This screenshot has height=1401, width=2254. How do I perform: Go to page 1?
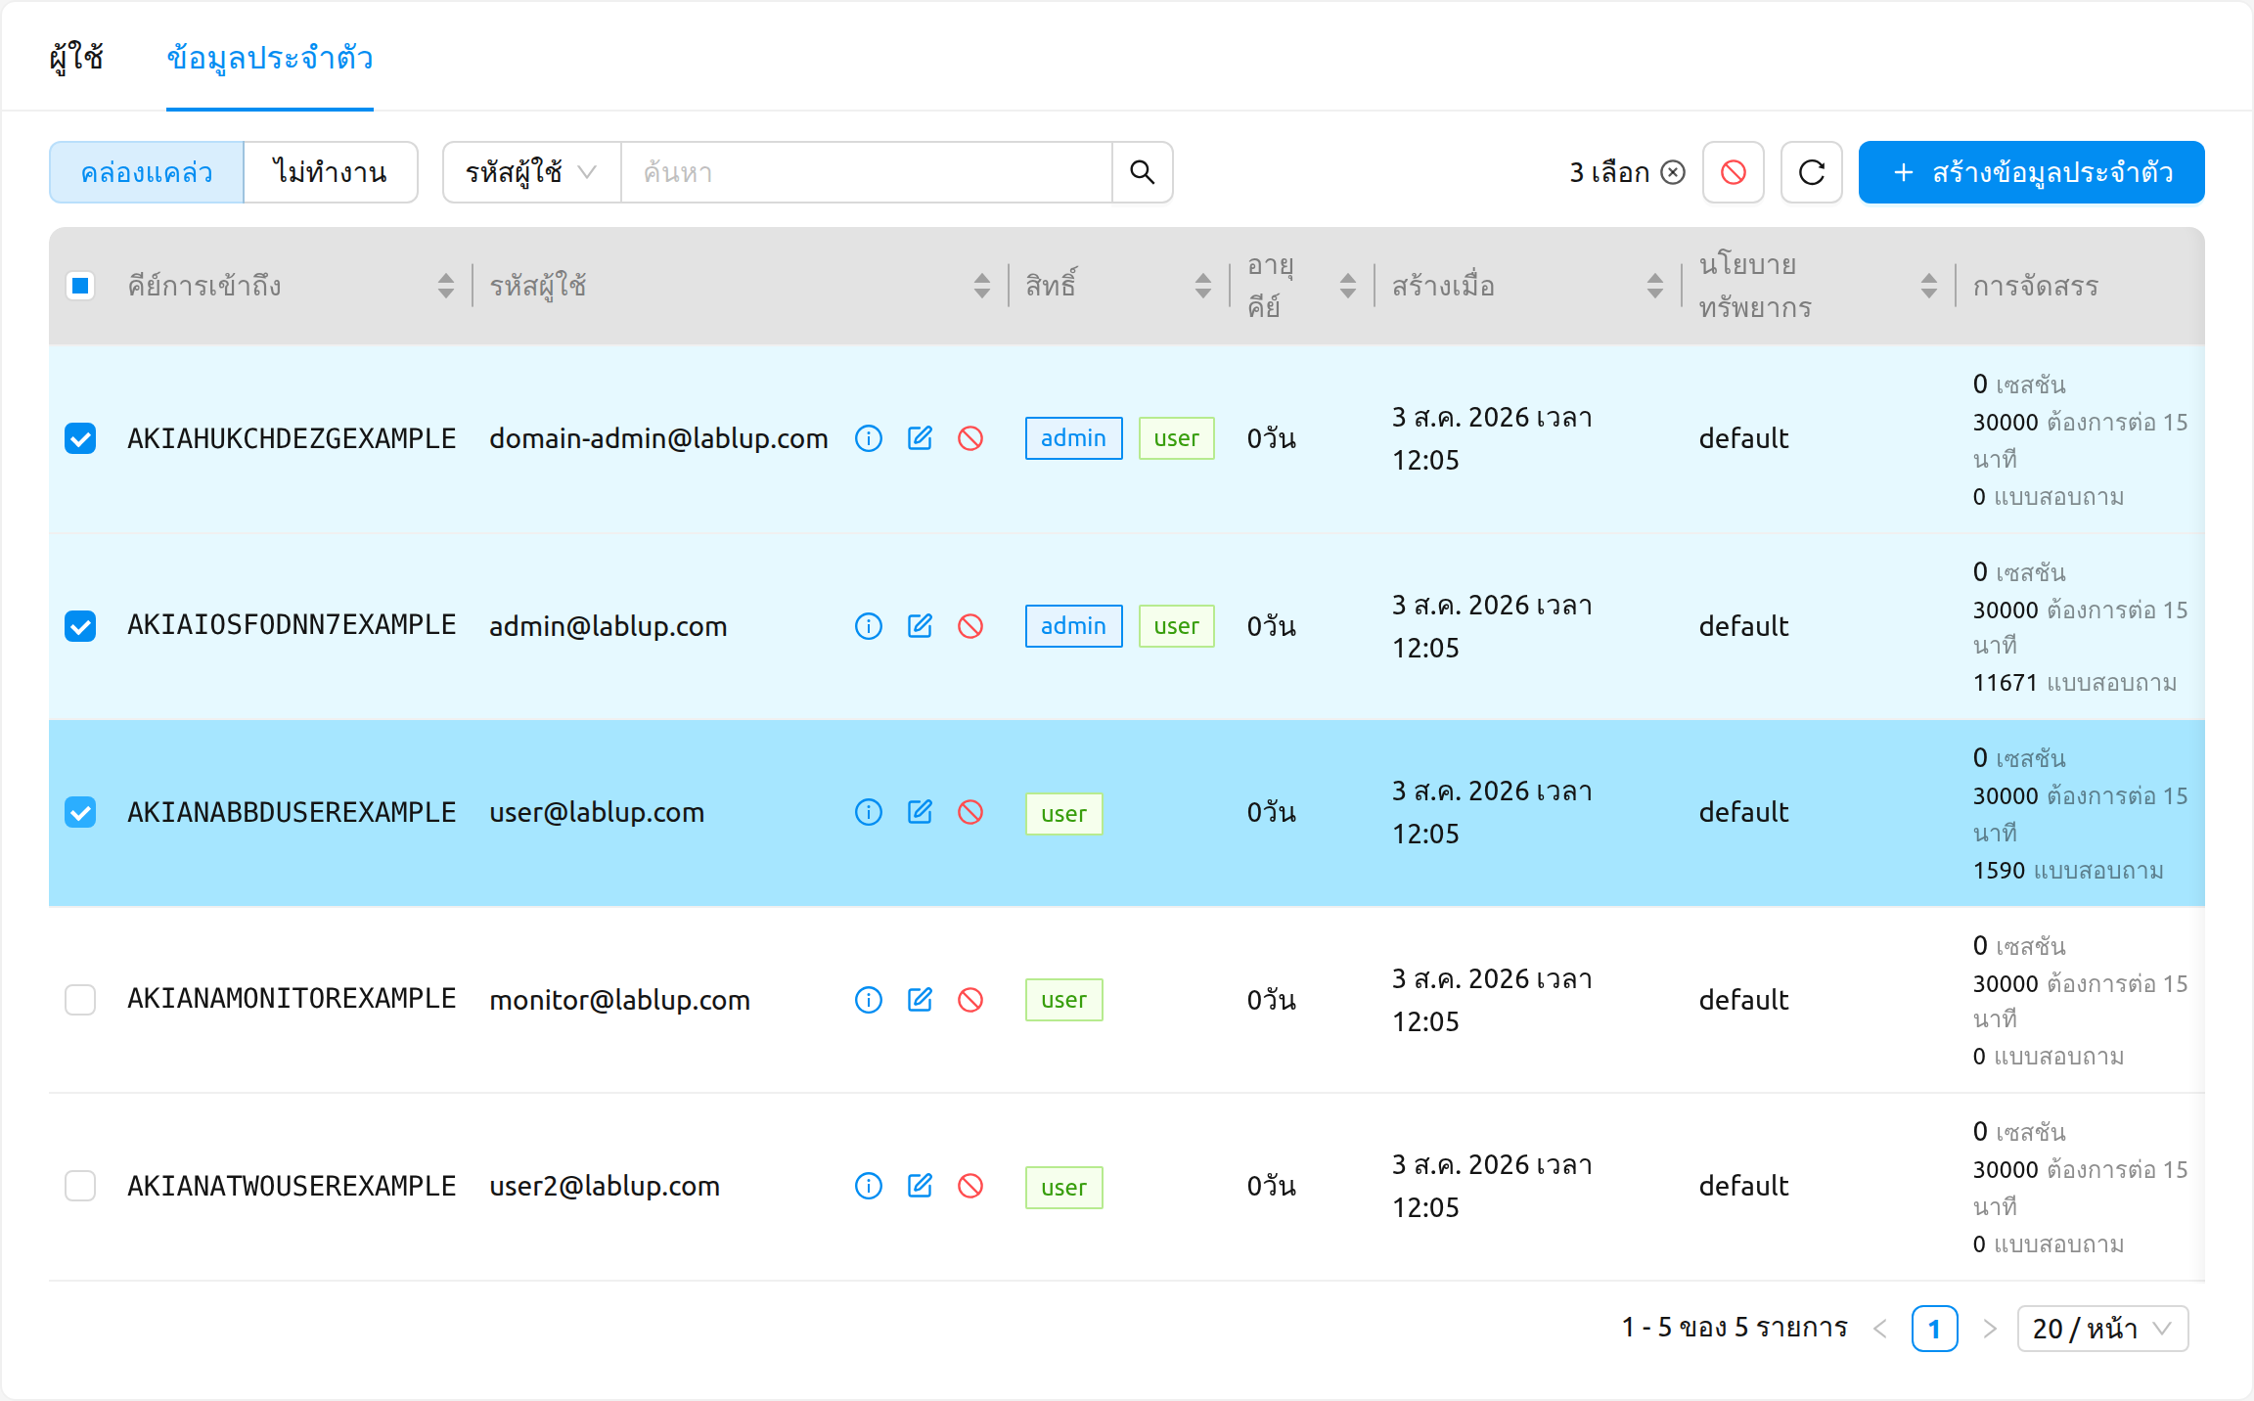[x=1934, y=1329]
